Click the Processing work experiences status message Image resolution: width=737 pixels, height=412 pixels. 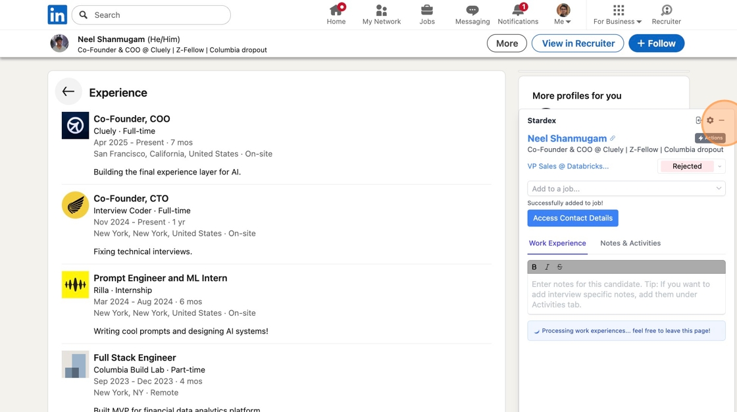[x=626, y=330]
